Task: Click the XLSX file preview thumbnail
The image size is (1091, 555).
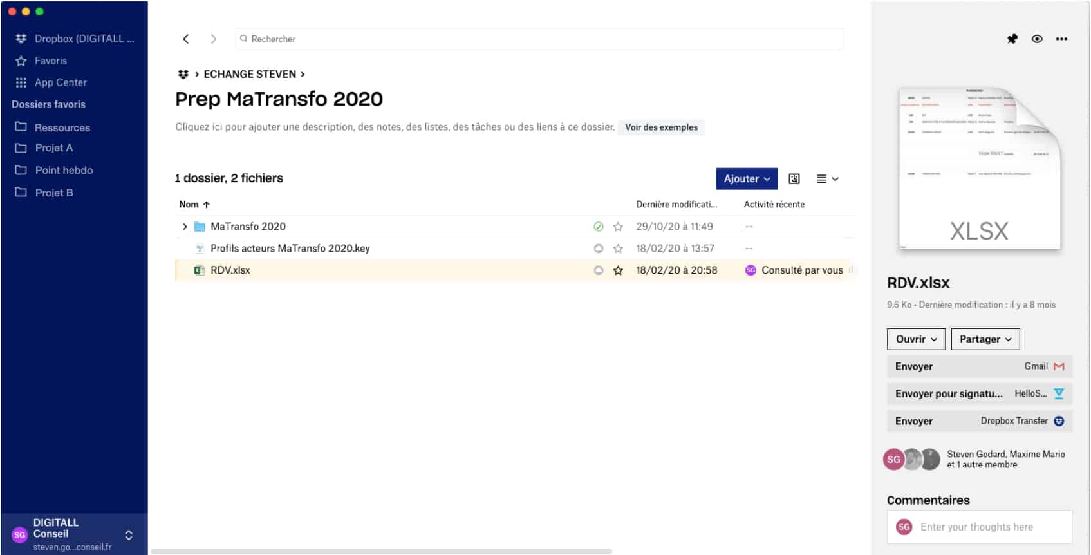Action: click(979, 168)
